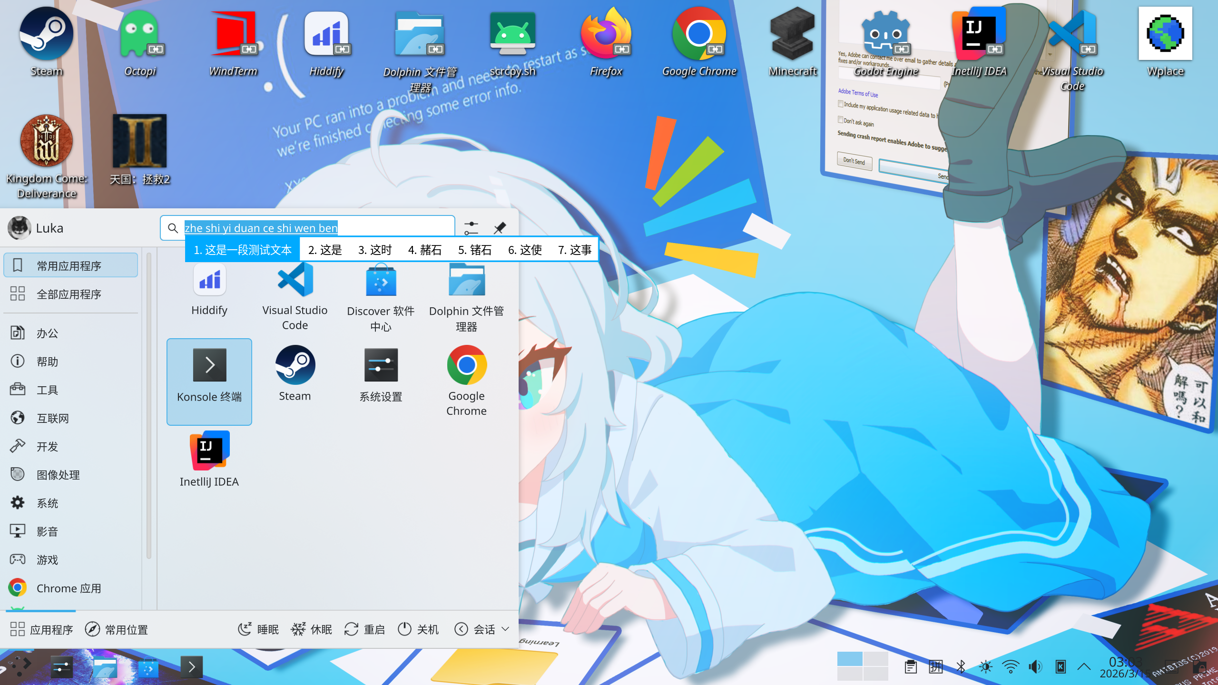Screen dimensions: 1218x685
Task: Click Wi-Fi network tray icon
Action: 1010,667
